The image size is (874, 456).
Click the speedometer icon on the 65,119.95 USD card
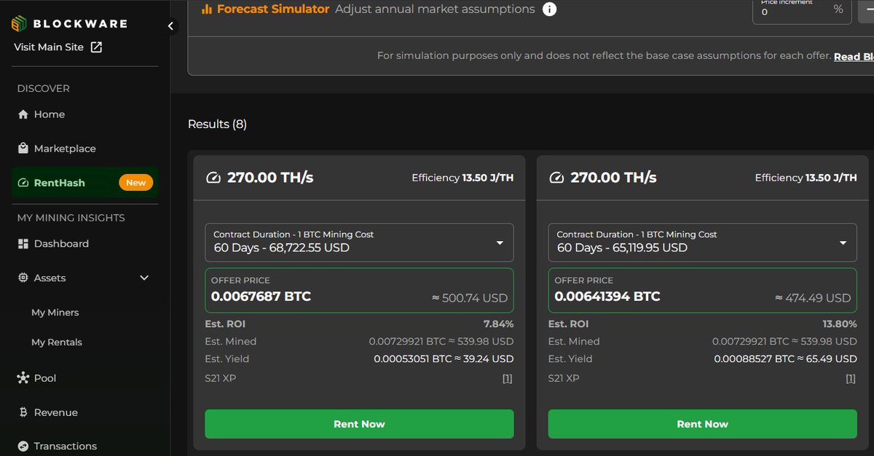pyautogui.click(x=556, y=178)
